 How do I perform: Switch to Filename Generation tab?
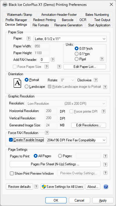tap(68, 25)
